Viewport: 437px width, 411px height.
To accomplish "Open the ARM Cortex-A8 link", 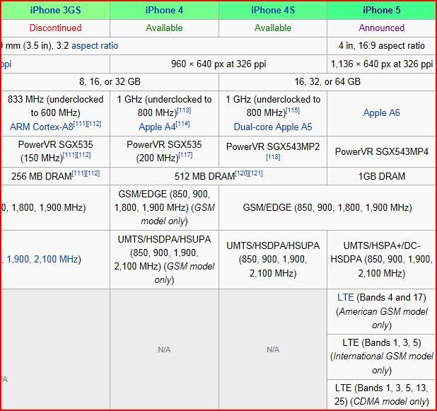I will [x=42, y=127].
